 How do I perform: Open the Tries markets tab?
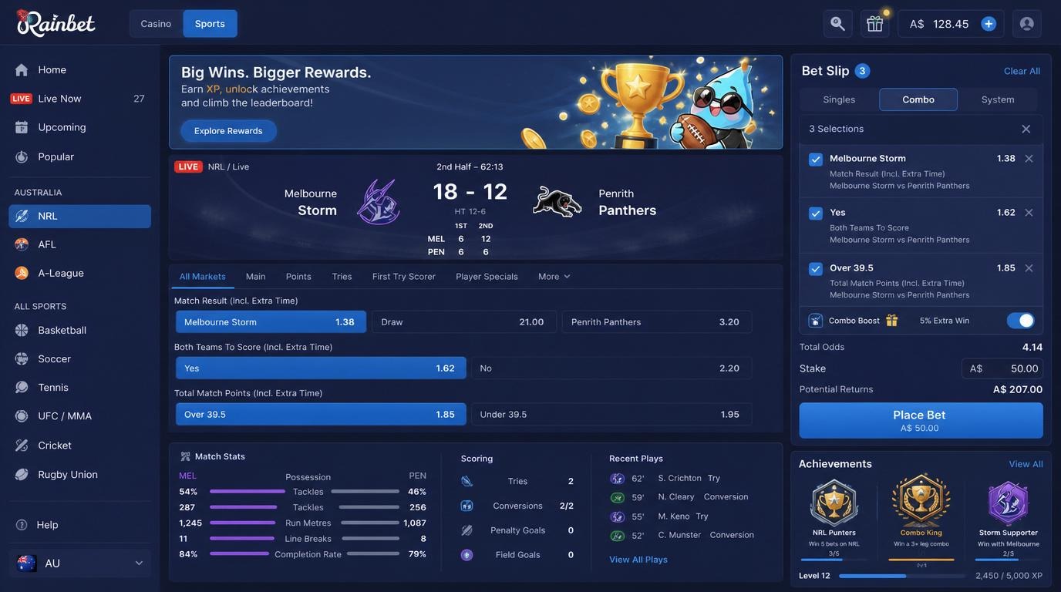(342, 276)
